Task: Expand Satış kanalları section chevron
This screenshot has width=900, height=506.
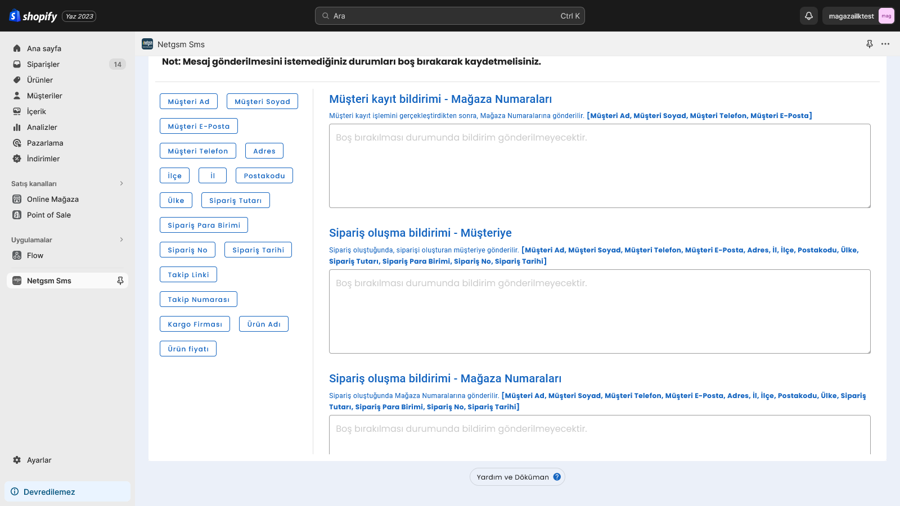Action: 121,183
